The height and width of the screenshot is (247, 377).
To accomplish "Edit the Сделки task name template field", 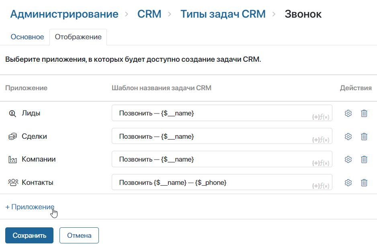I will click(x=222, y=136).
